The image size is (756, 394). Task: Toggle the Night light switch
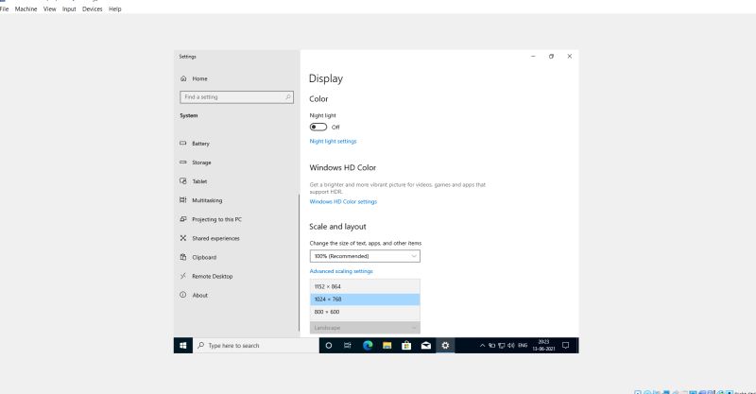[x=318, y=127]
